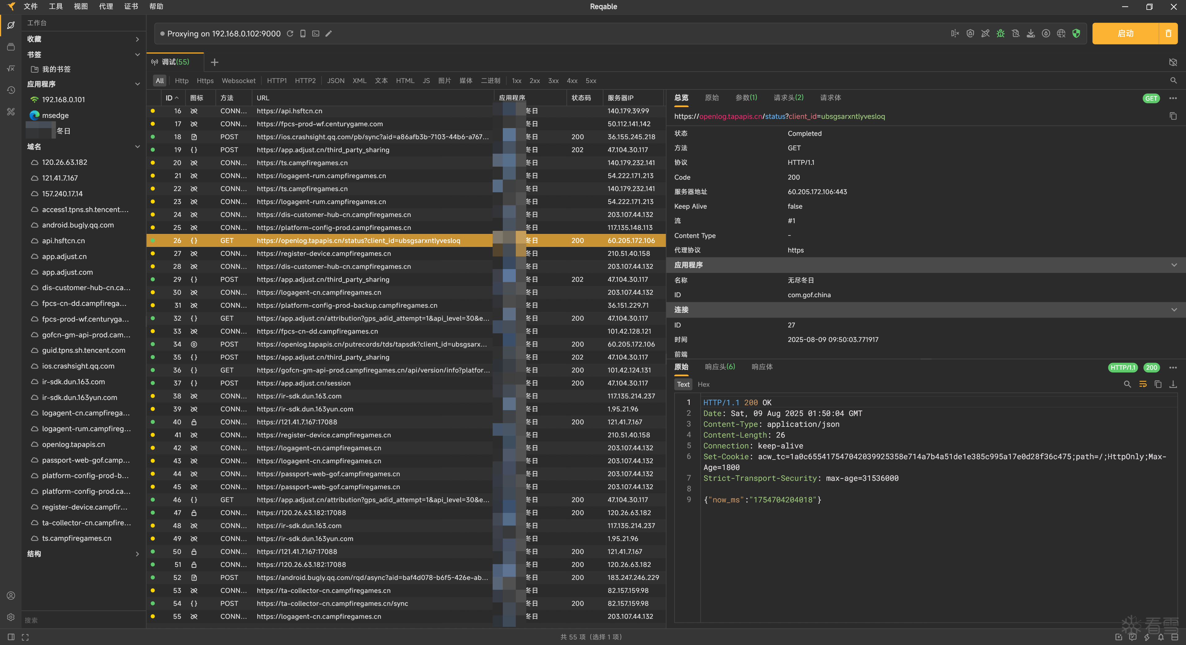Collapse the 域名 section
Screen dimensions: 1186x645
click(137, 147)
